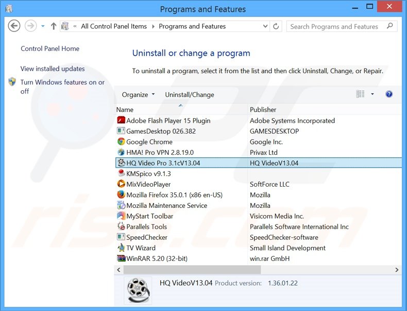Open Turn Windows features on or off

[62, 87]
